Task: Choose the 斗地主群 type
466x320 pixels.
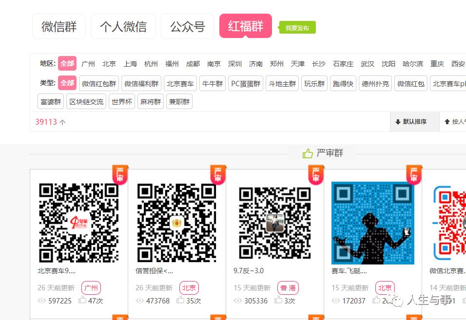Action: pyautogui.click(x=282, y=83)
